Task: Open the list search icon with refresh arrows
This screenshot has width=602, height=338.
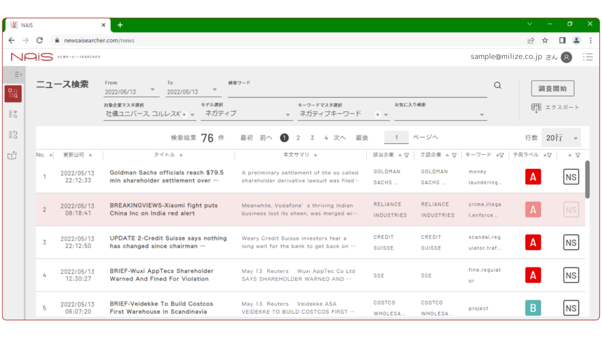Action: [x=13, y=134]
